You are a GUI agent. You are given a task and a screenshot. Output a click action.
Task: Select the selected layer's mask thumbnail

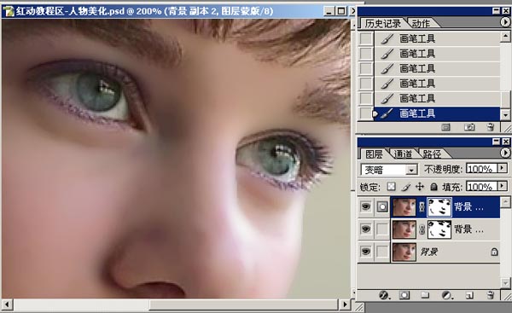click(x=439, y=207)
